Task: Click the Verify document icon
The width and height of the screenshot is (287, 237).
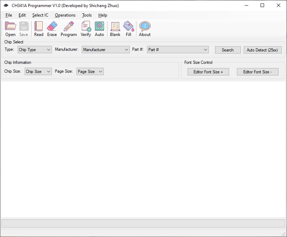Action: tap(86, 26)
